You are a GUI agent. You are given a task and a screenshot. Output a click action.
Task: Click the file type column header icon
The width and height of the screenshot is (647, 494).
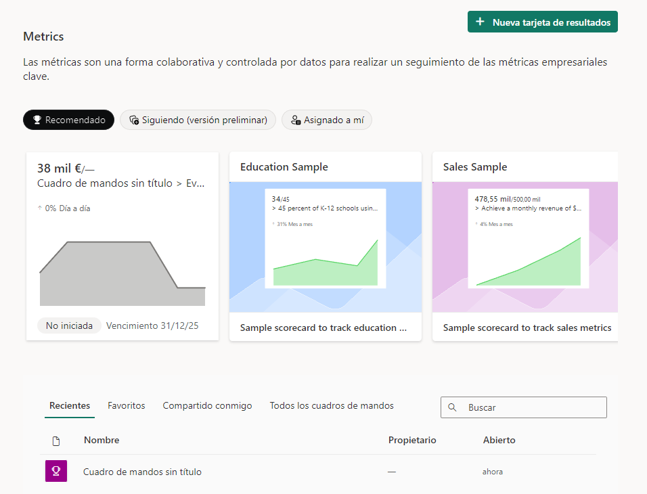click(56, 441)
